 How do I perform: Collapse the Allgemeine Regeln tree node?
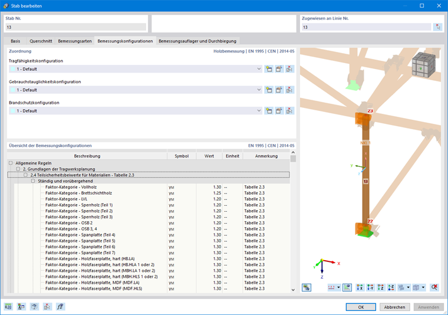(x=11, y=163)
